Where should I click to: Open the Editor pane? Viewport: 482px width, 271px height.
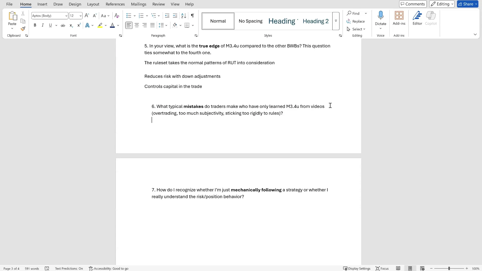[417, 18]
